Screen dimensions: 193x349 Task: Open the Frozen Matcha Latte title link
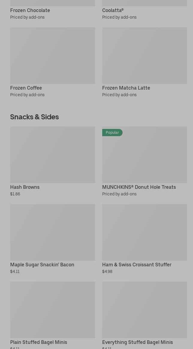[x=126, y=88]
